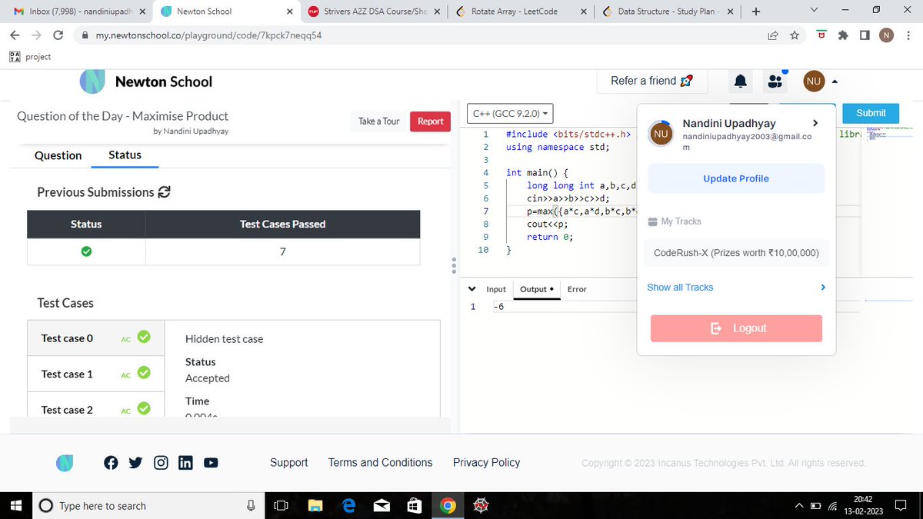The height and width of the screenshot is (519, 923).
Task: Open the browser extensions puzzle icon
Action: 842,35
